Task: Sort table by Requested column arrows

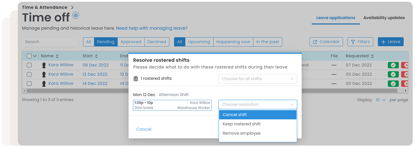Action: coord(372,56)
